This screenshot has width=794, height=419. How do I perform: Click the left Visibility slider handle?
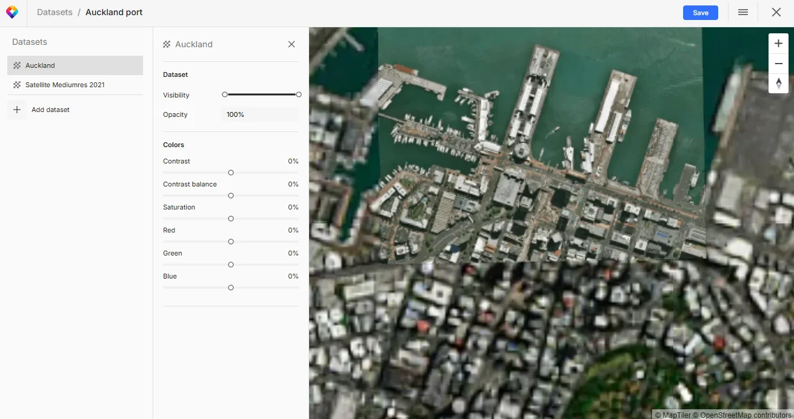[x=225, y=94]
